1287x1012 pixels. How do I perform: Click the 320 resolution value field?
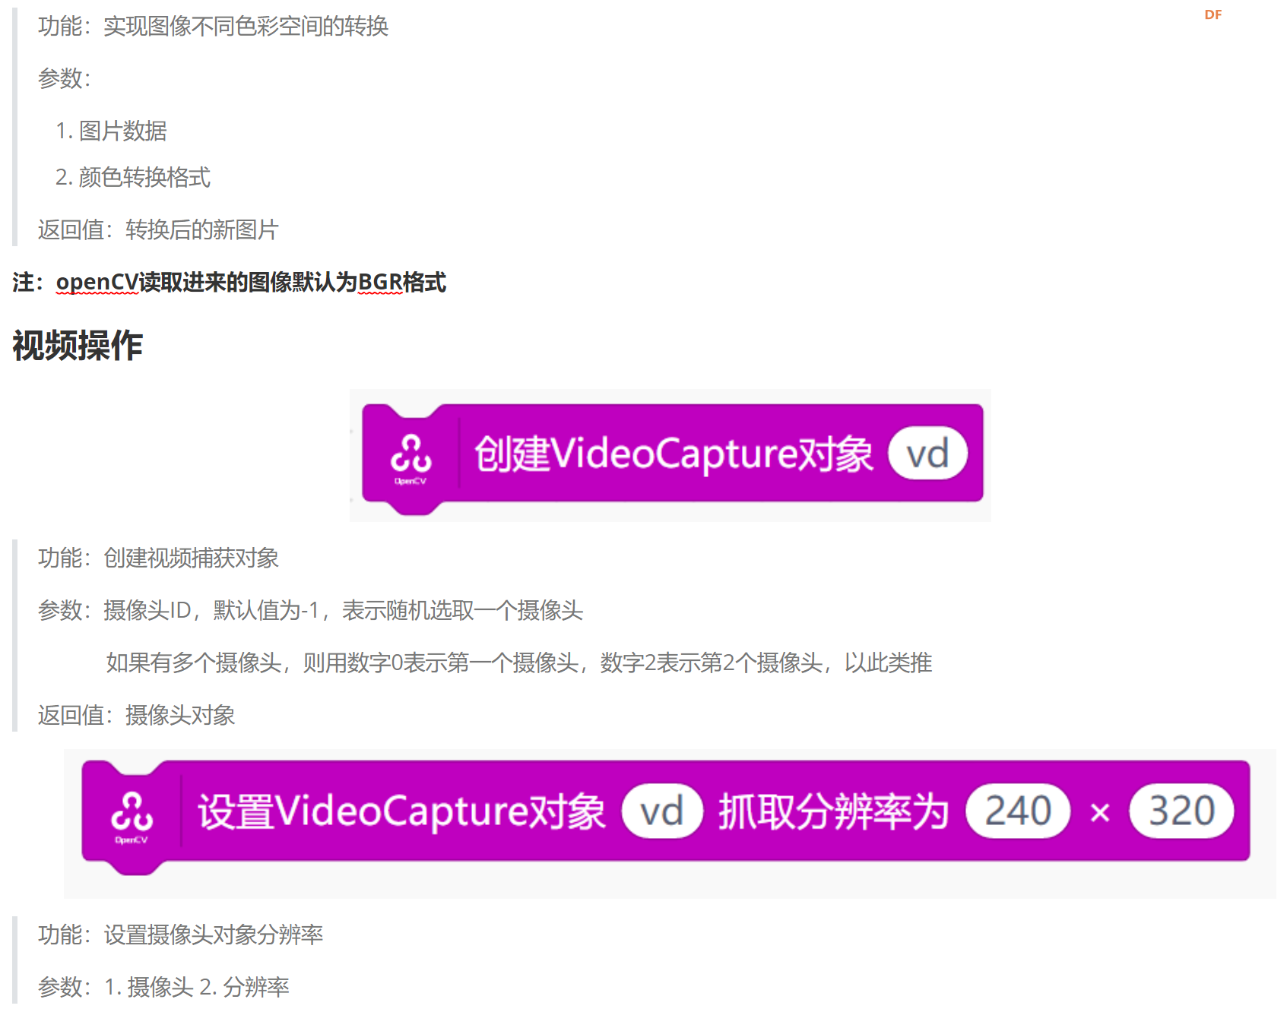(x=1181, y=811)
